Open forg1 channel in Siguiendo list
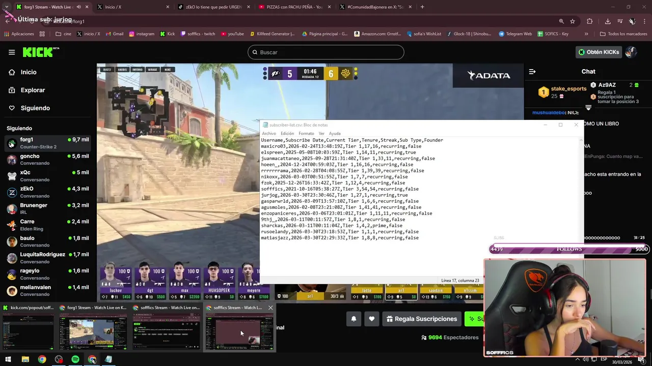The image size is (652, 366). pyautogui.click(x=47, y=143)
